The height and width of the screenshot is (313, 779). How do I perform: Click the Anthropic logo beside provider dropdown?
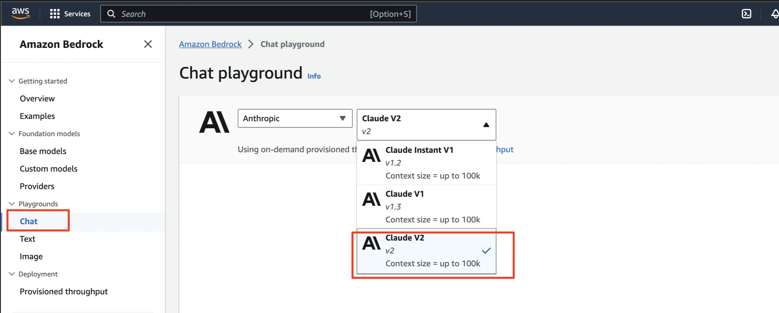[214, 122]
